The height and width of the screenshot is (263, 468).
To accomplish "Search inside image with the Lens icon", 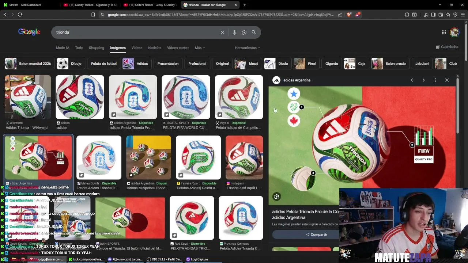I will click(276, 197).
